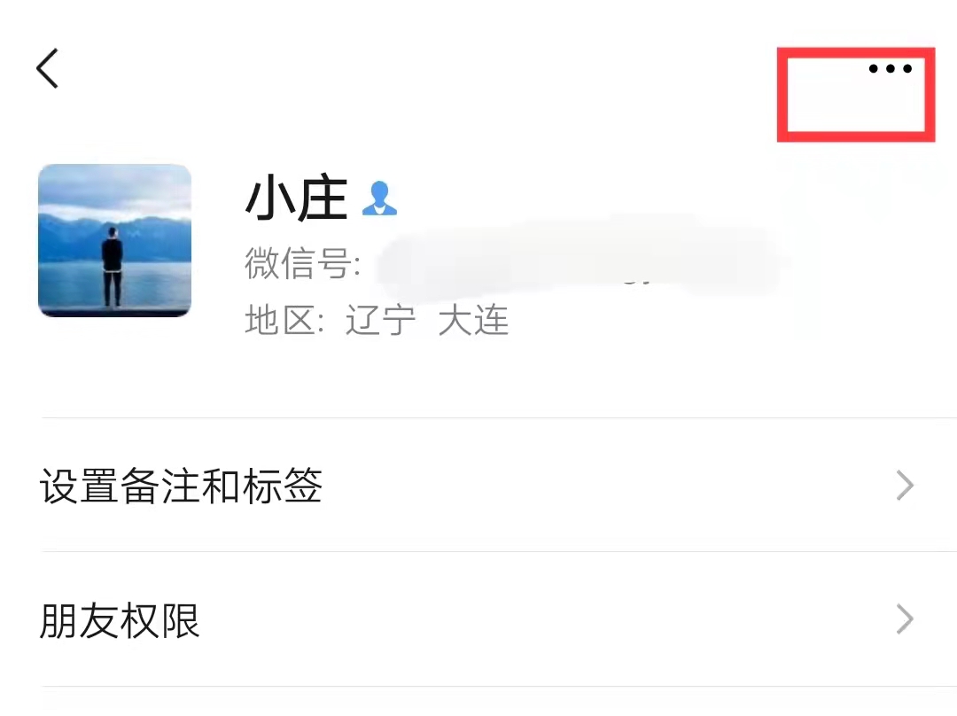
Task: View 小庄's profile avatar photo
Action: 114,240
